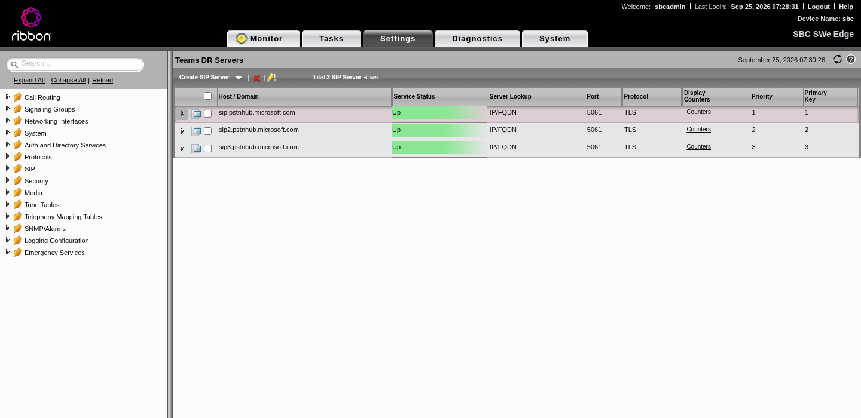The height and width of the screenshot is (418, 861).
Task: Click the Reload link
Action: (x=102, y=80)
